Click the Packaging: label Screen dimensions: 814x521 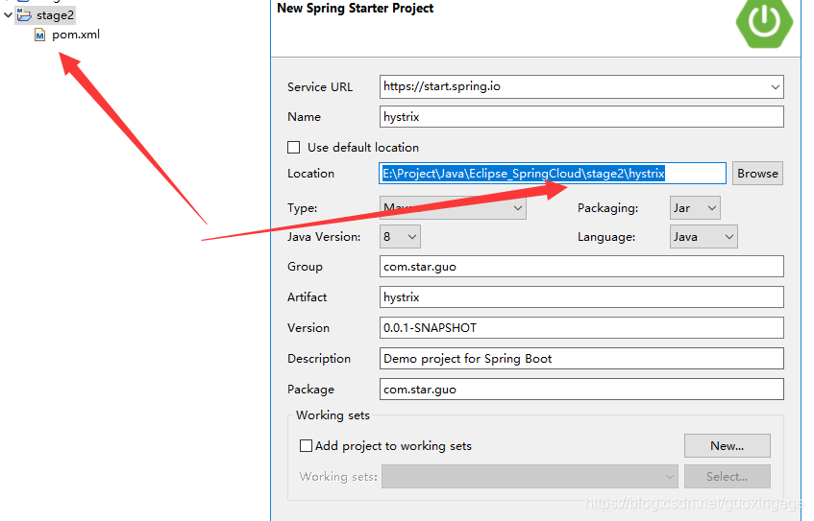[608, 208]
